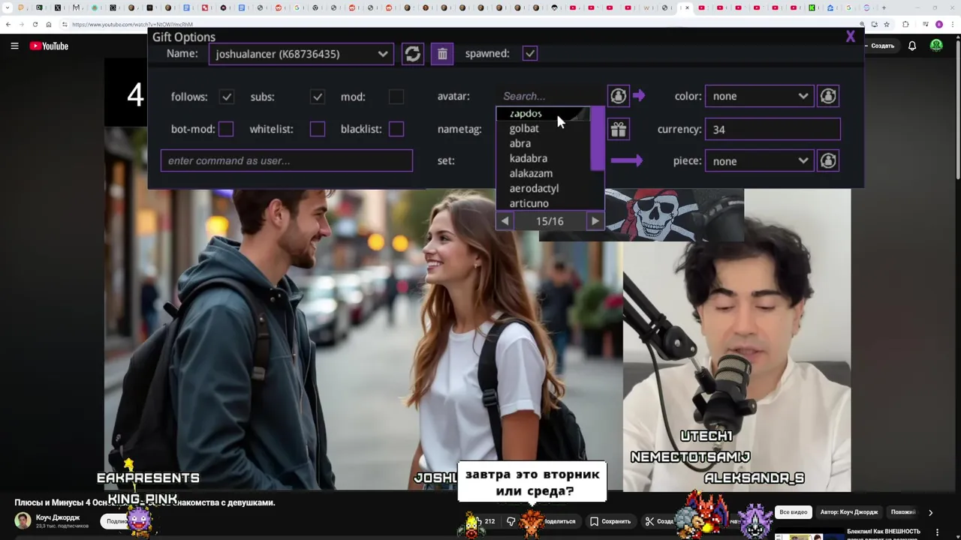Toggle the mod checkbox
This screenshot has width=961, height=540.
pos(396,97)
